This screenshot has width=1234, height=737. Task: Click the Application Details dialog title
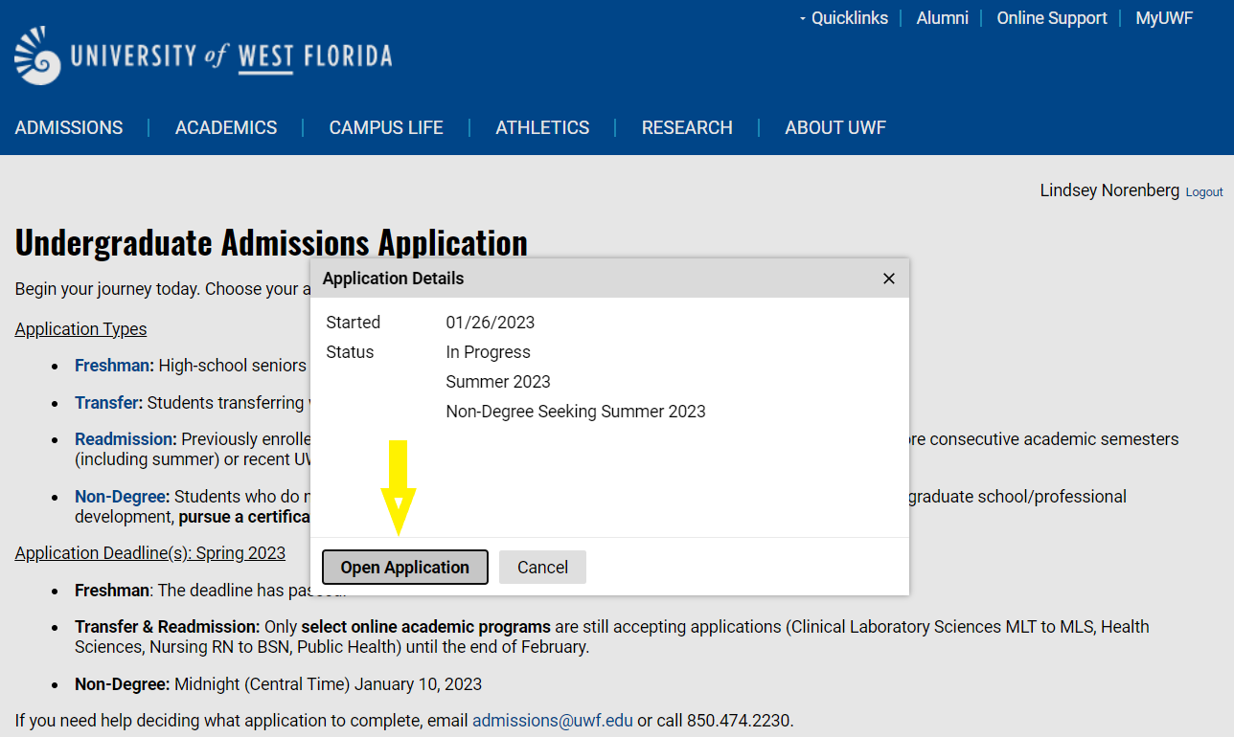pyautogui.click(x=393, y=279)
